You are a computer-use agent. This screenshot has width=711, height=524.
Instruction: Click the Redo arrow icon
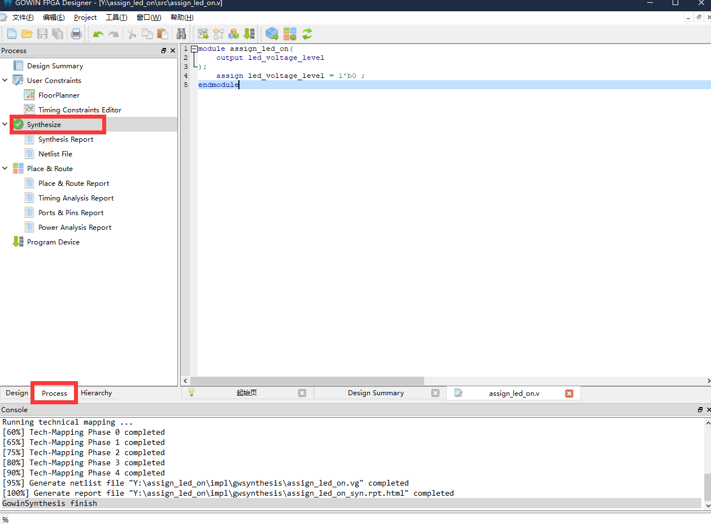[114, 34]
